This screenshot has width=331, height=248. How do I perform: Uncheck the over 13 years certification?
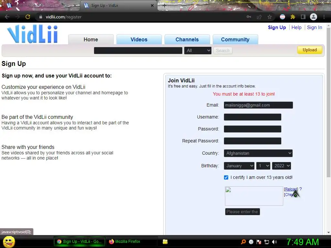(x=226, y=177)
